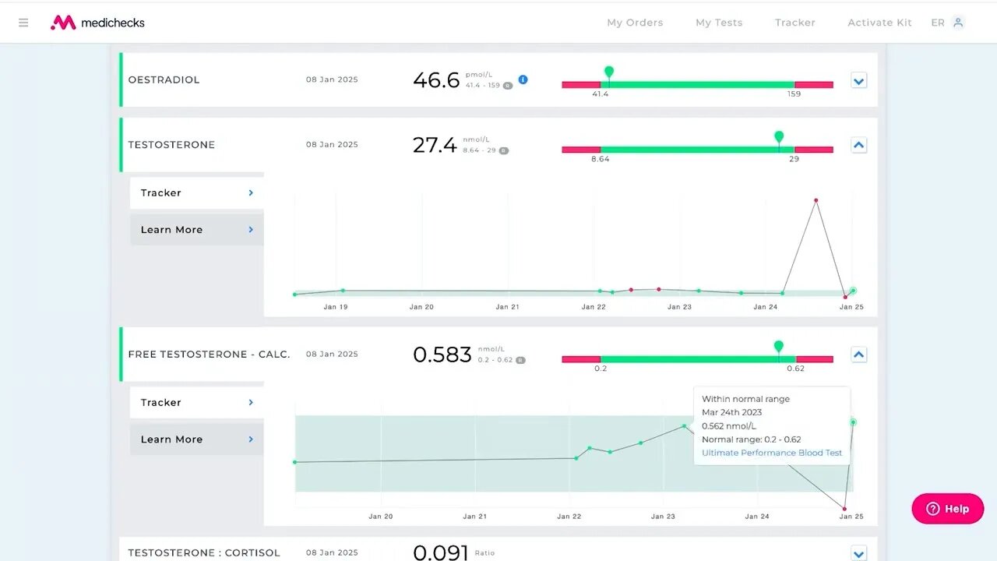Click the TESTOSTERONE heading text
This screenshot has width=997, height=561.
[x=171, y=145]
